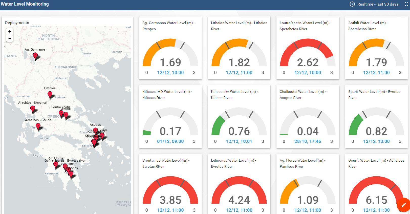Click the Sparti Water Level card title
The width and height of the screenshot is (410, 214).
(374, 95)
